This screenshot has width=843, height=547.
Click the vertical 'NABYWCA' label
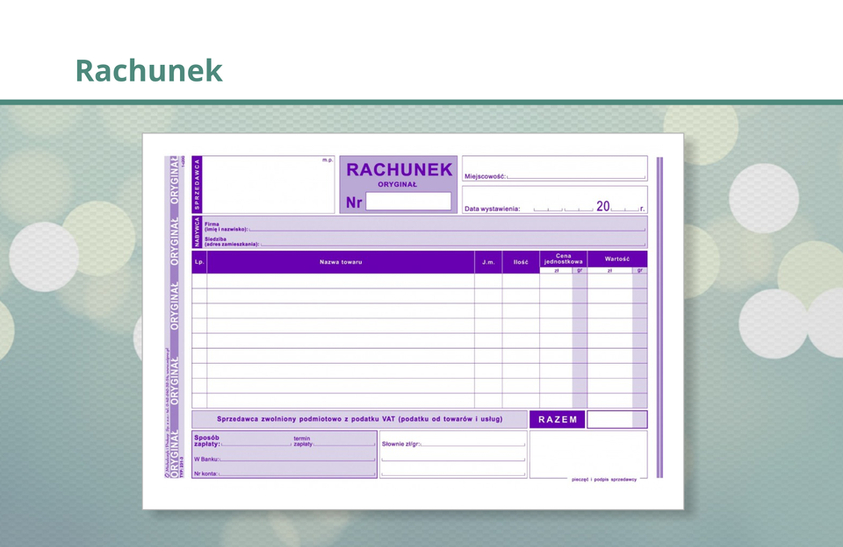click(197, 232)
